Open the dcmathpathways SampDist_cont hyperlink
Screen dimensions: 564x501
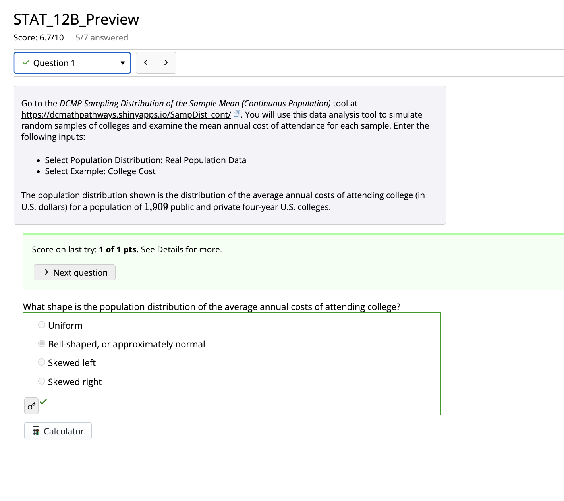click(126, 114)
